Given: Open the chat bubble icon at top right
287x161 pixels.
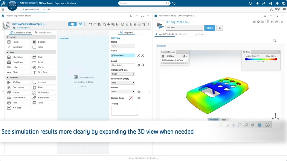Looking at the screenshot, I should coord(284,9).
